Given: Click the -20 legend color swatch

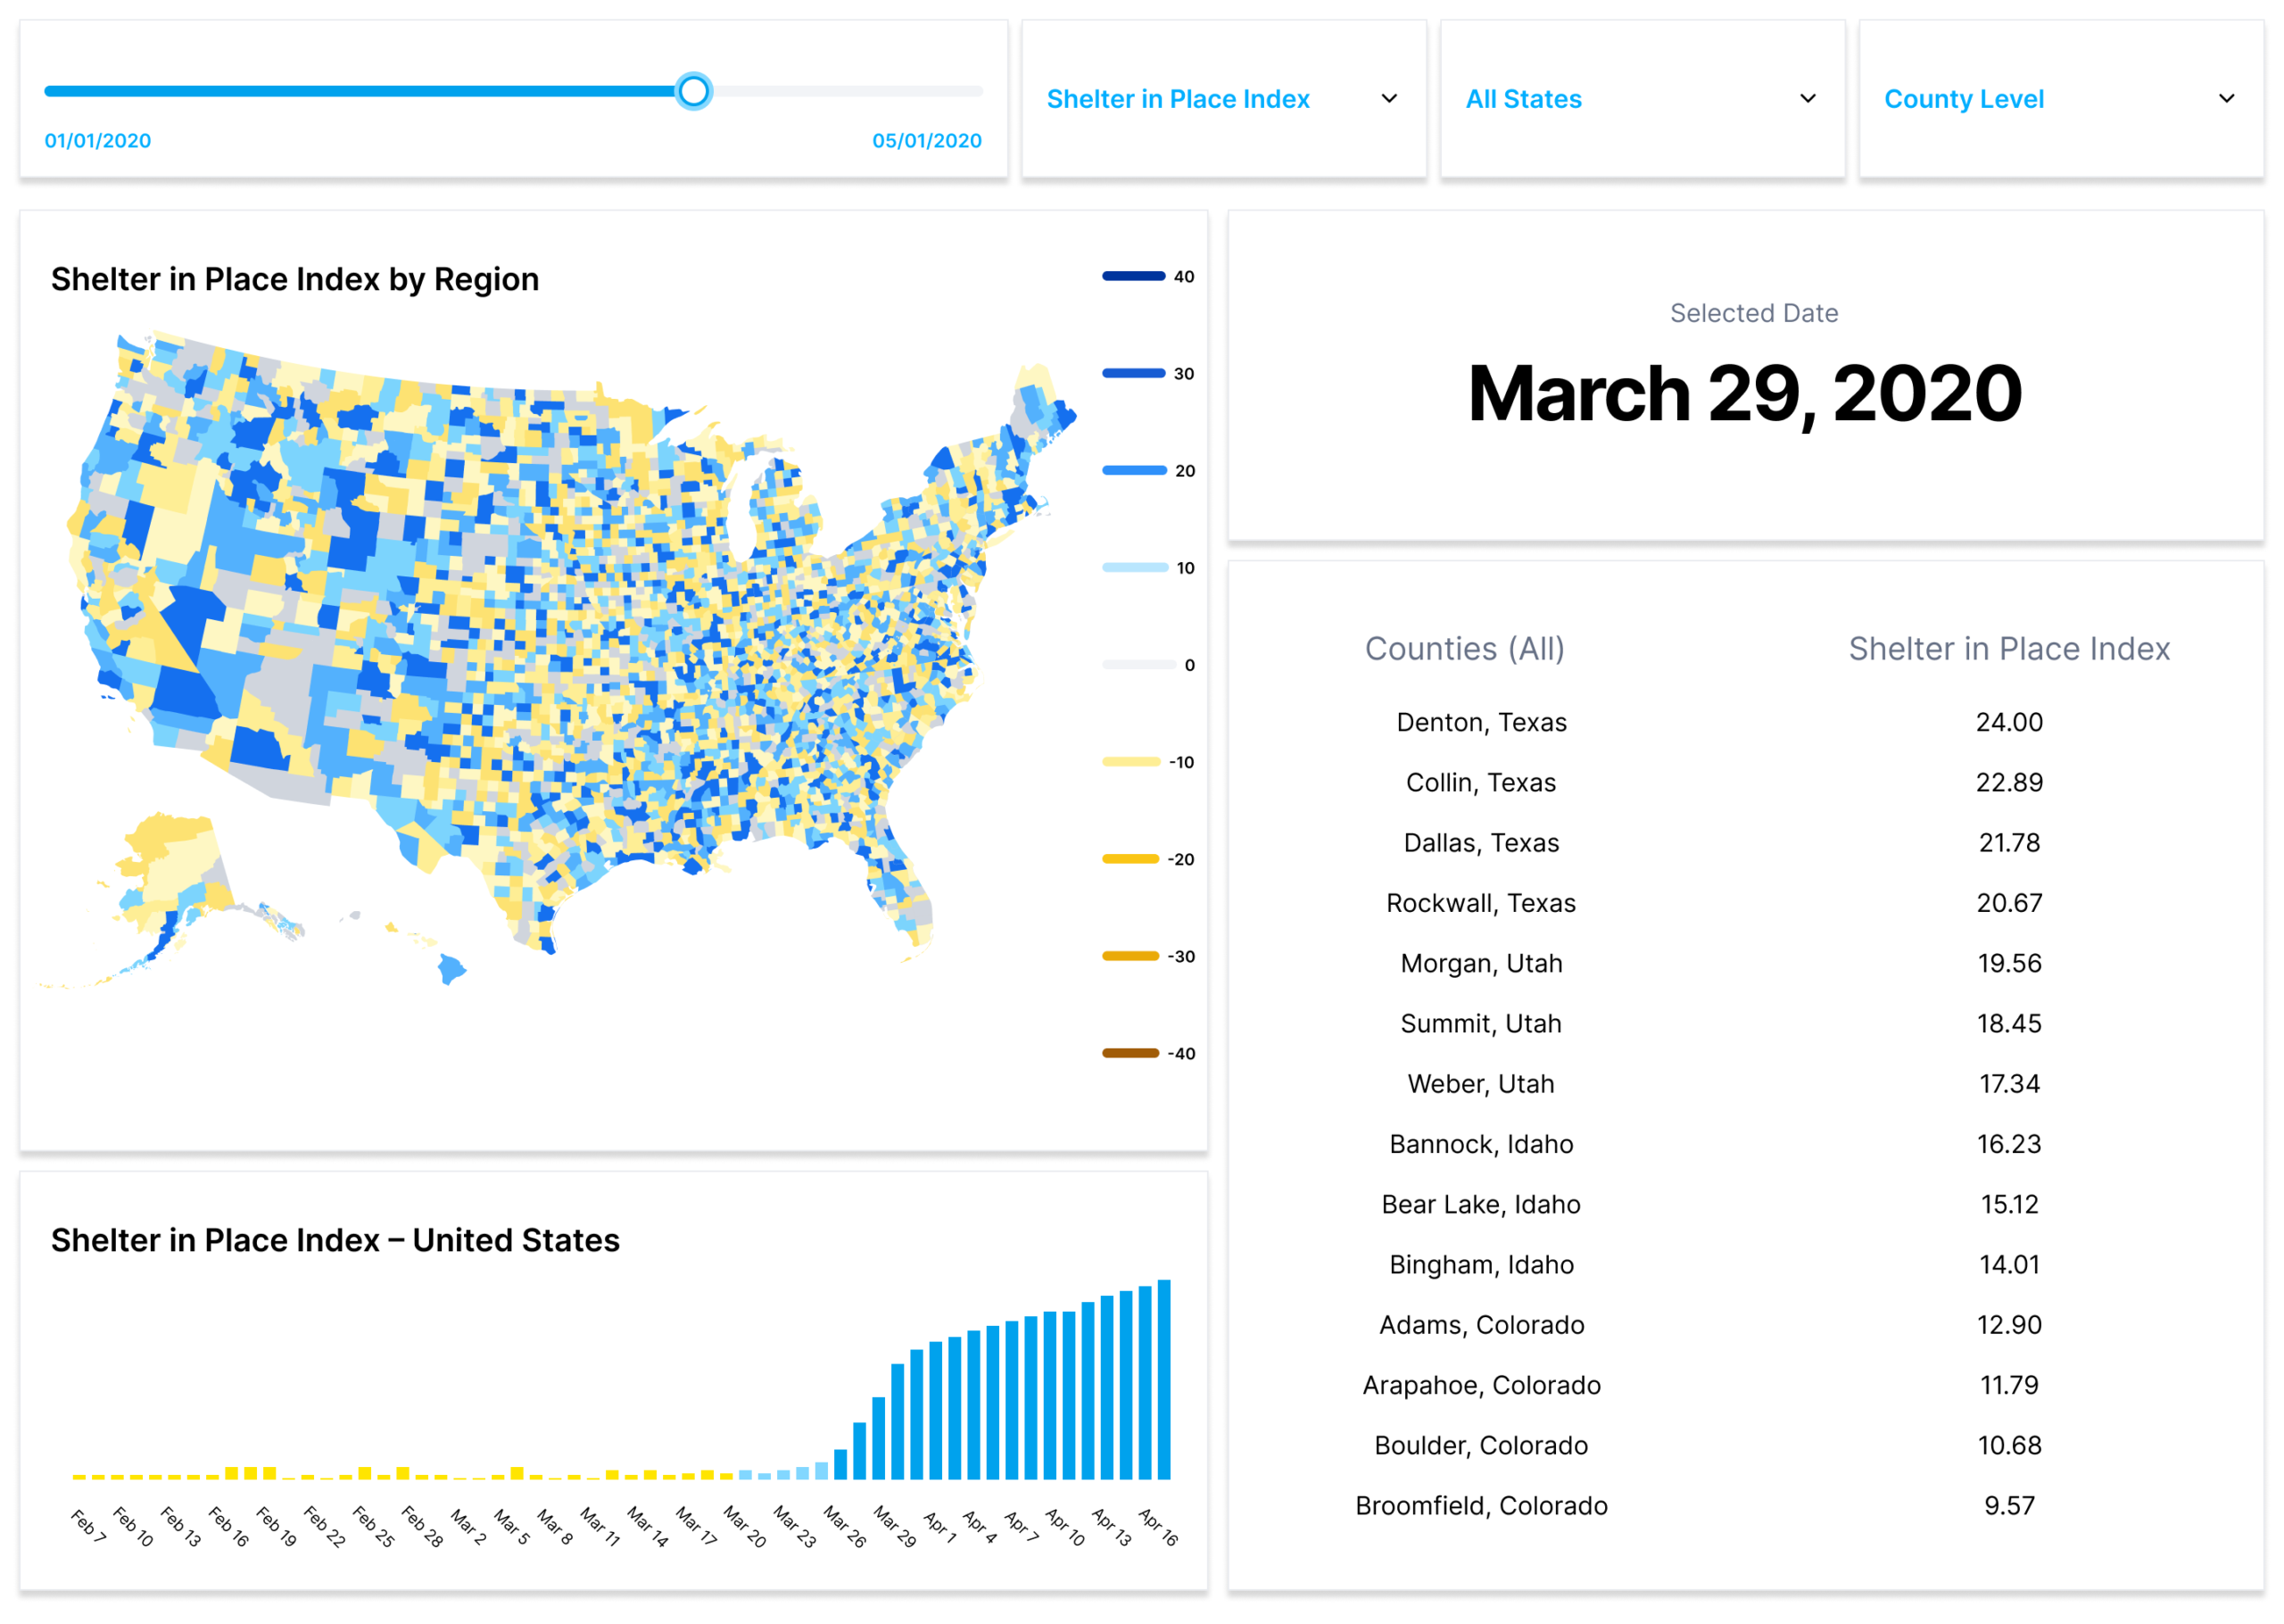Looking at the screenshot, I should 1130,859.
